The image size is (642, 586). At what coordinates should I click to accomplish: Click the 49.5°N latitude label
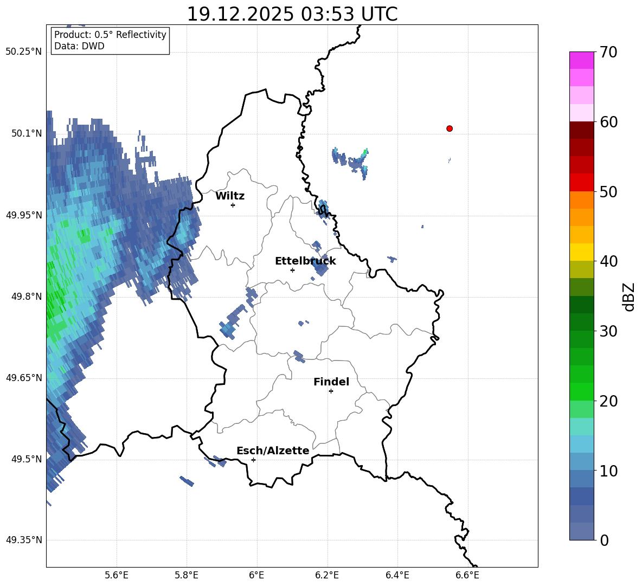click(x=26, y=459)
